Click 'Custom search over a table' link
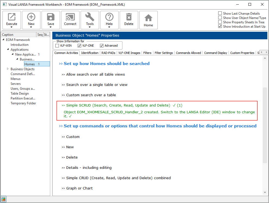 click(x=91, y=95)
